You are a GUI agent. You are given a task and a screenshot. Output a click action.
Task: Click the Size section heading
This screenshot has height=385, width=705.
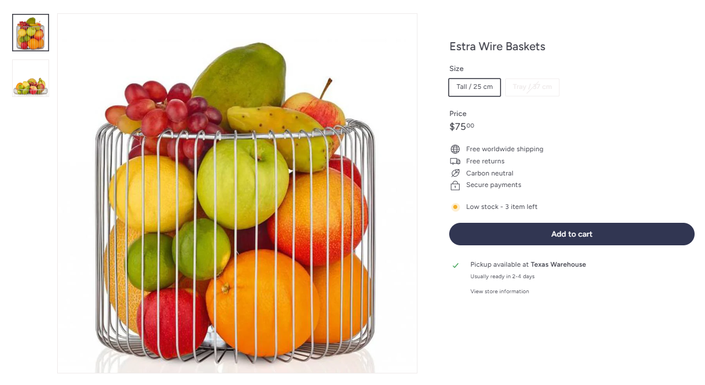456,69
